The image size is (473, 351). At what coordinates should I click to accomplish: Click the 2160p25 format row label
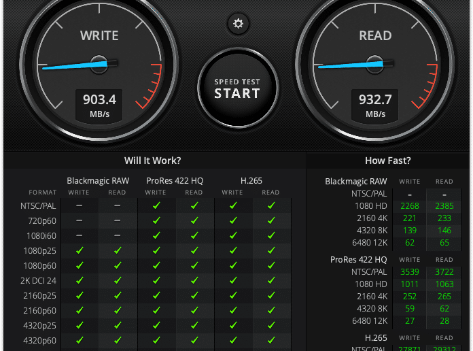(40, 295)
